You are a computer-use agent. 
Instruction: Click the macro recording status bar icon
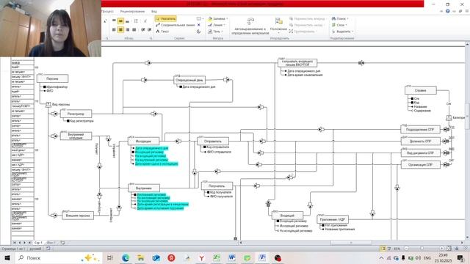[x=48, y=249]
